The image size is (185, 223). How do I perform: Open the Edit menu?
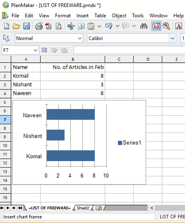click(x=29, y=16)
